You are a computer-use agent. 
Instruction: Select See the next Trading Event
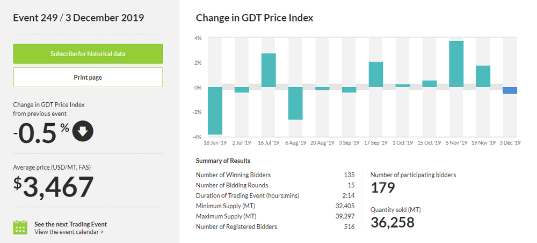point(70,224)
